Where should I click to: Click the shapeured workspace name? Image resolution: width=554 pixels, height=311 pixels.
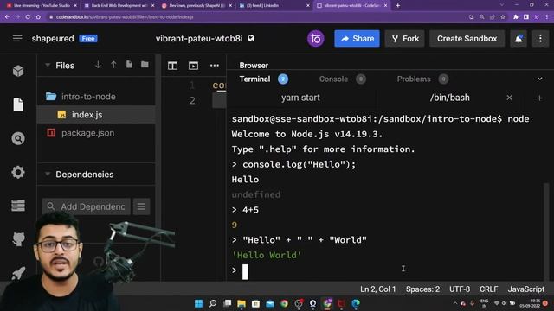pyautogui.click(x=53, y=38)
